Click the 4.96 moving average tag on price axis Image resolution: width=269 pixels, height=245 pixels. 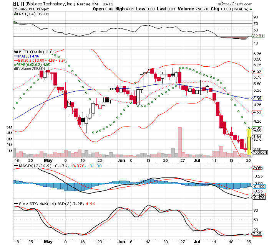[257, 99]
